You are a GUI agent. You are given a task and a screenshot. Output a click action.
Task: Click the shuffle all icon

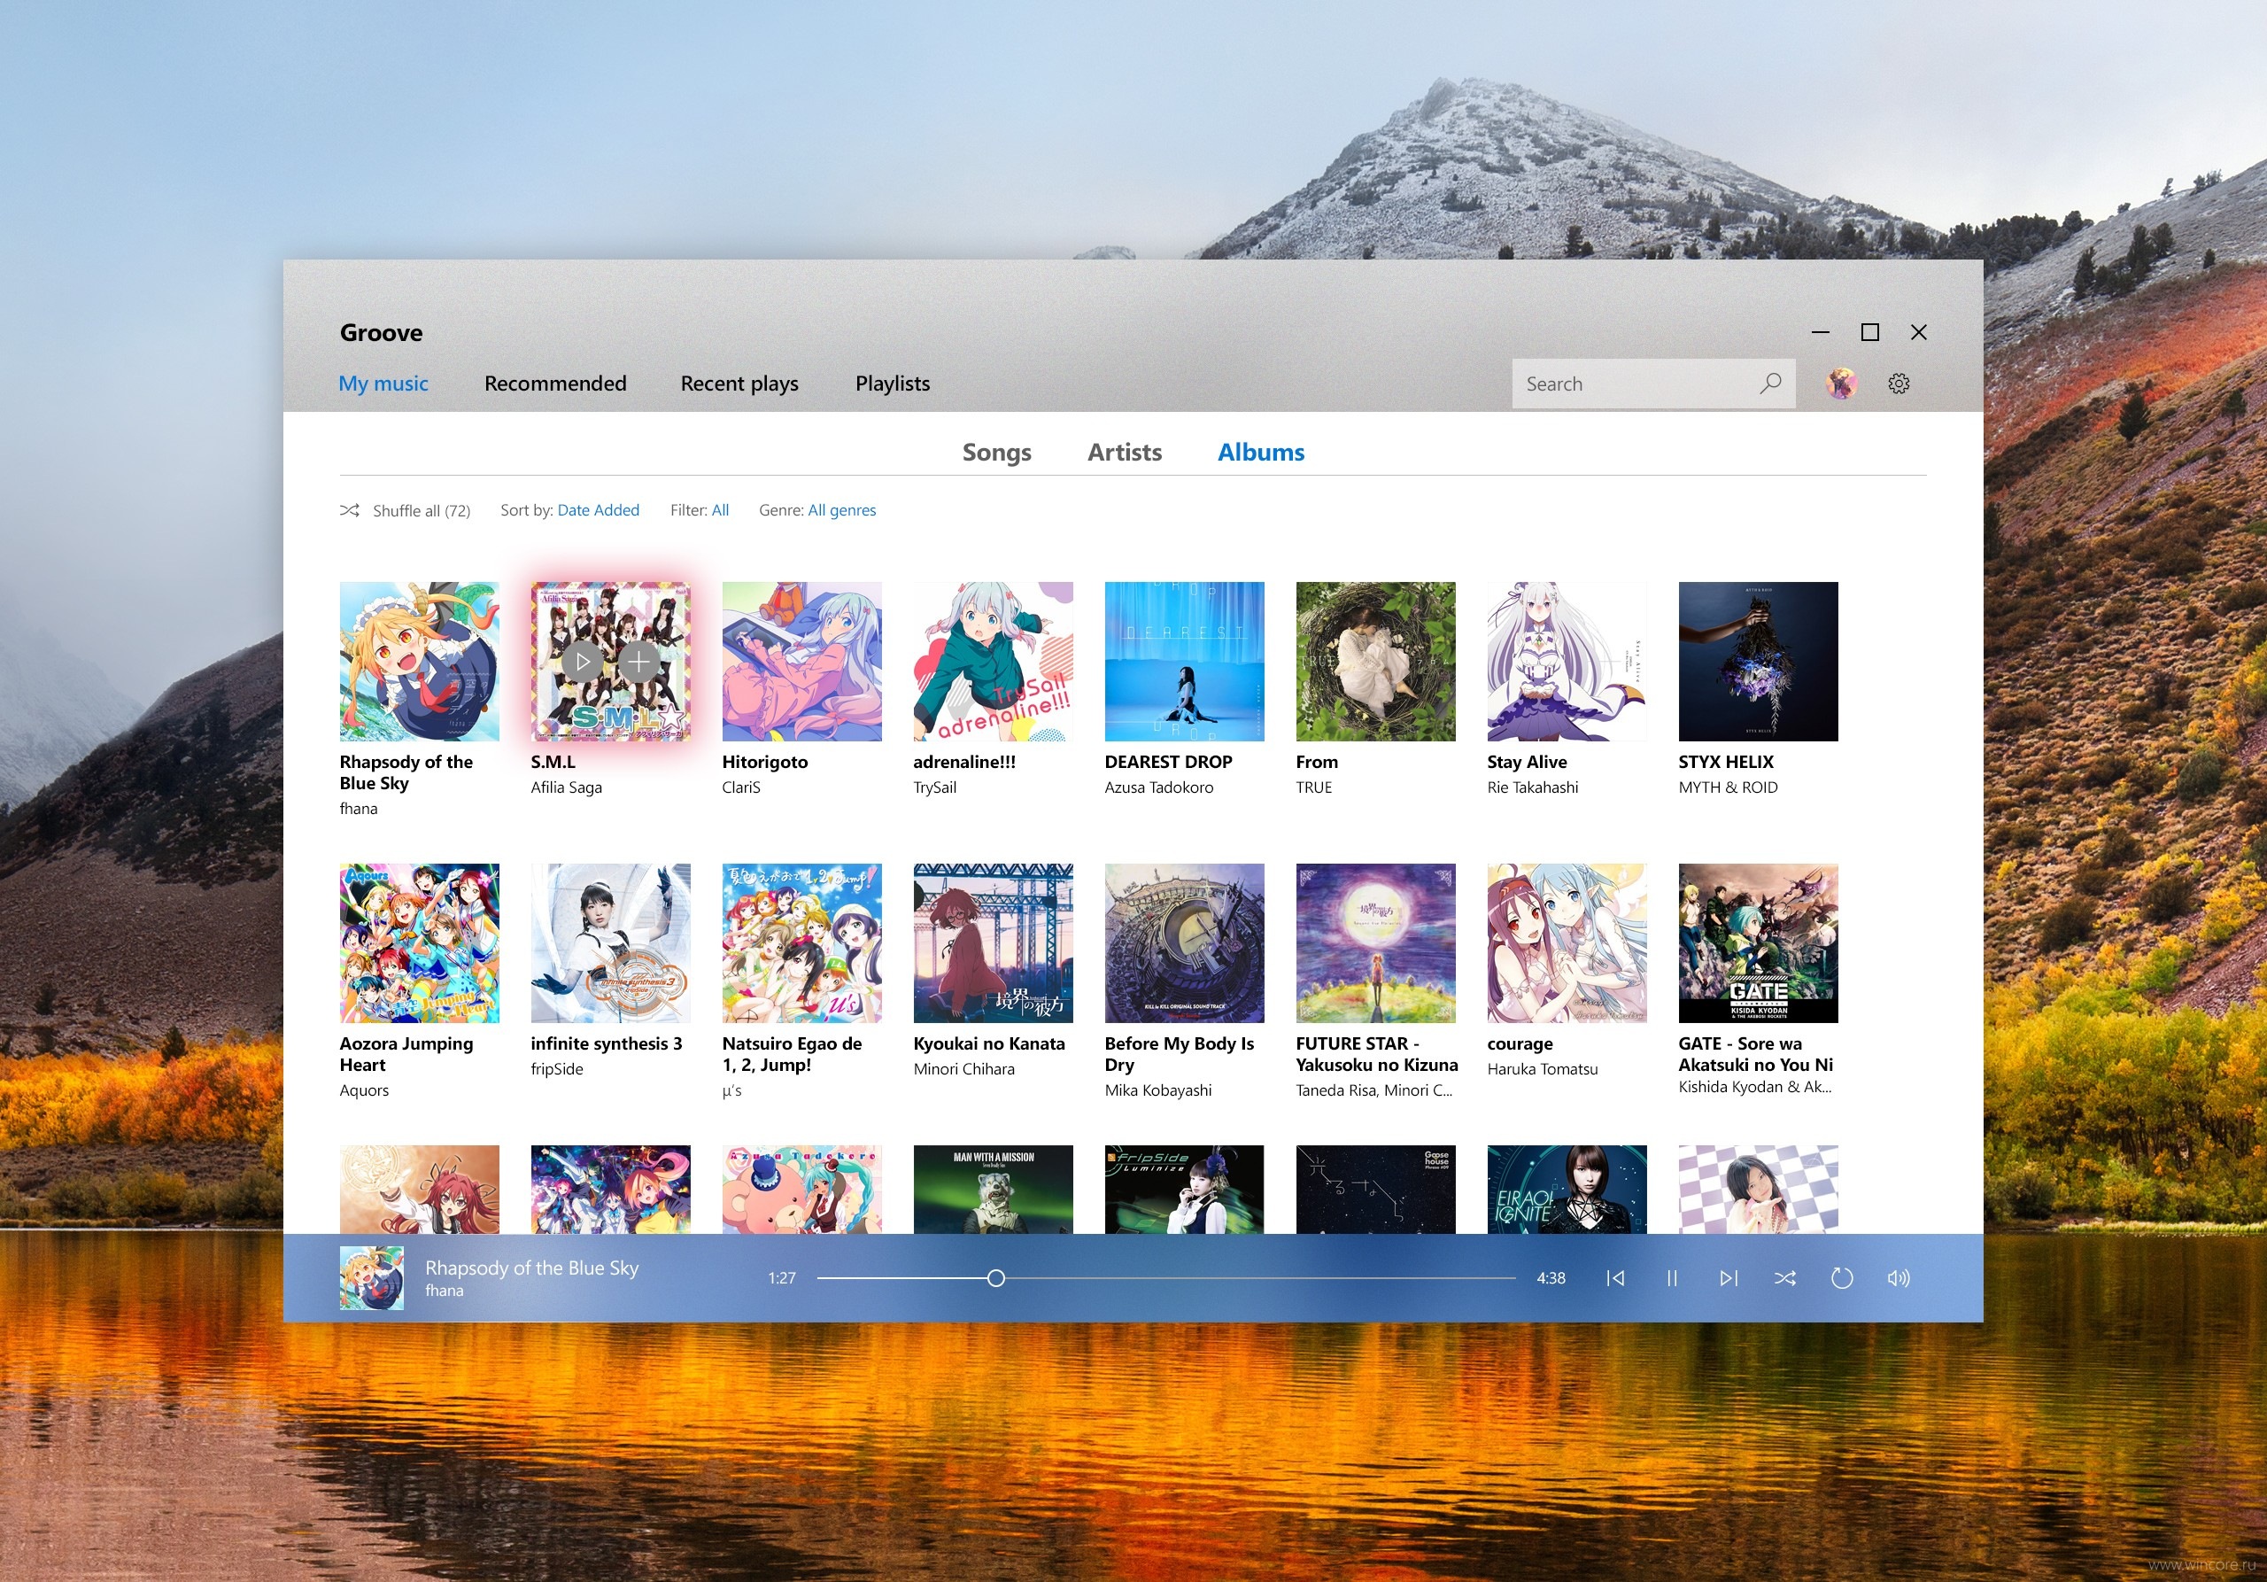(x=350, y=510)
